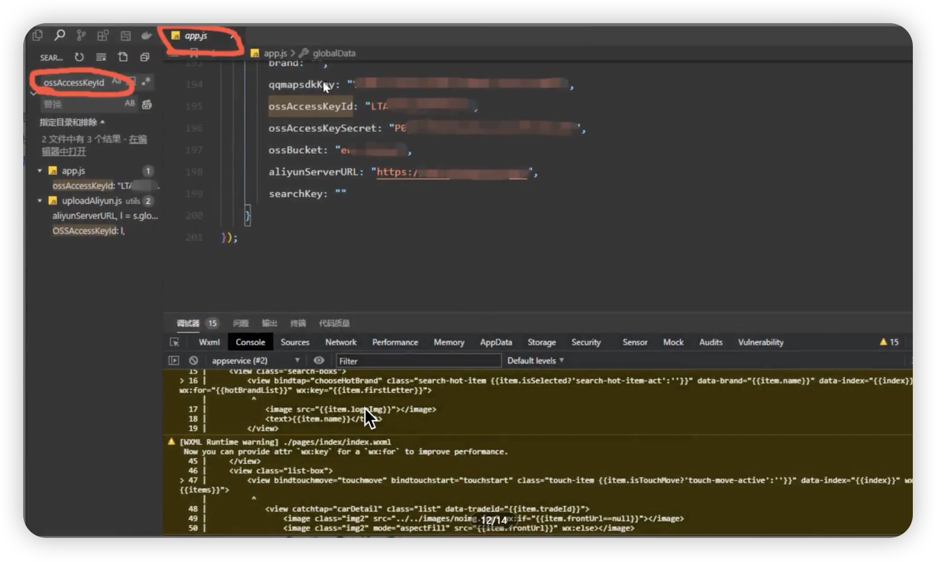
Task: Collapse the app.js search result group
Action: coord(40,170)
